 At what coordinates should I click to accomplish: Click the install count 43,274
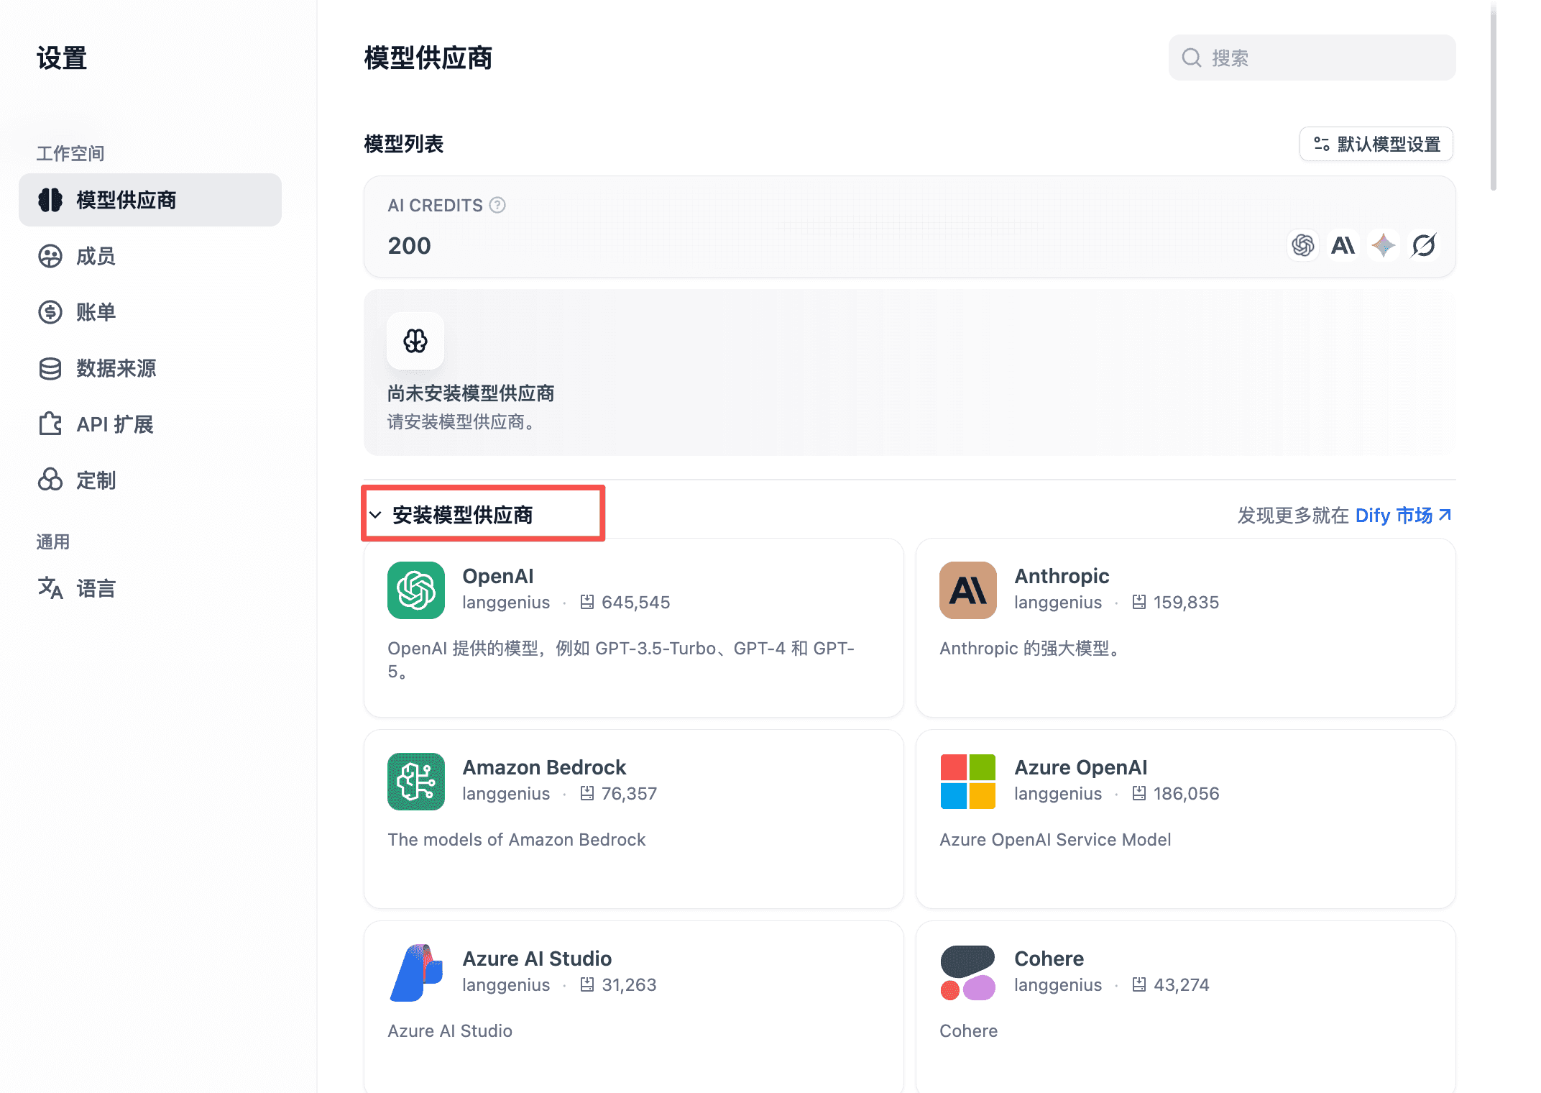tap(1182, 984)
